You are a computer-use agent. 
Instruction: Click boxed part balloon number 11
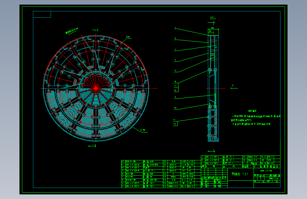pos(174,120)
